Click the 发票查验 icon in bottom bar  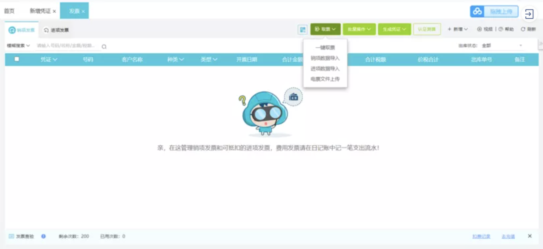(11, 236)
